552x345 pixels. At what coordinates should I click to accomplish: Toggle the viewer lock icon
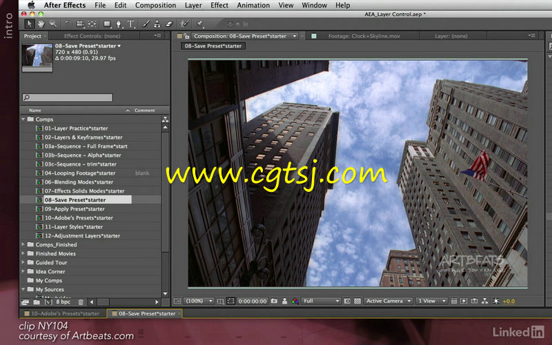(186, 36)
